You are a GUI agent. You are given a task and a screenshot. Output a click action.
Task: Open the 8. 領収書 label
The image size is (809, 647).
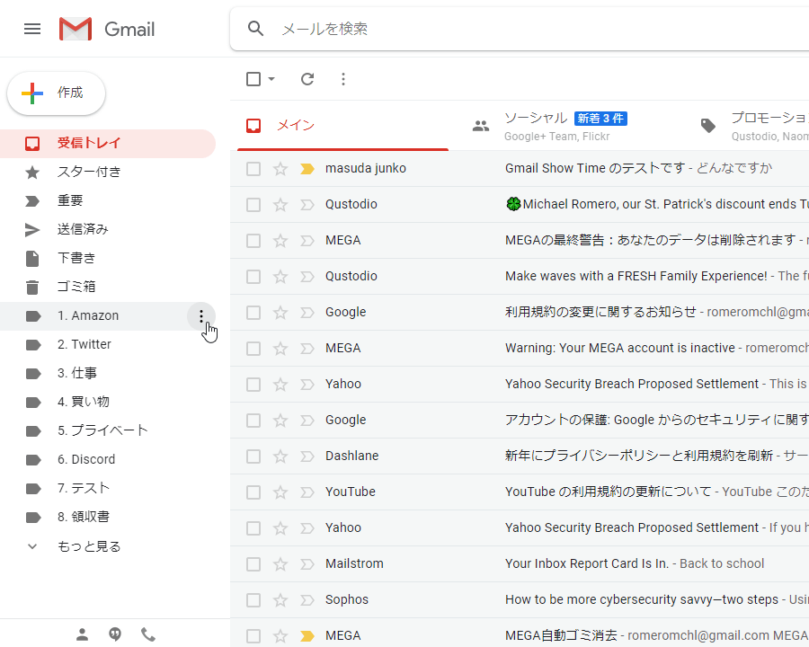[108, 517]
